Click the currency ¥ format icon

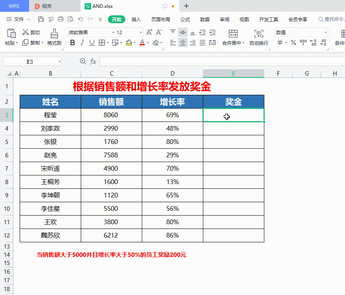click(x=280, y=42)
